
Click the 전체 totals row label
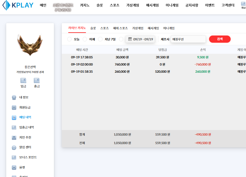(x=82, y=143)
